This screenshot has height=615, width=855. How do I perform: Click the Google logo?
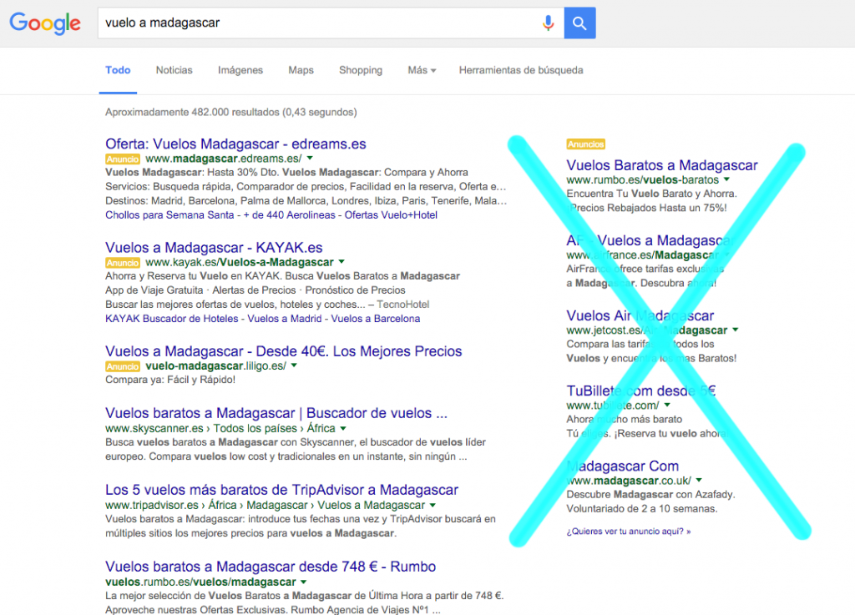pyautogui.click(x=43, y=23)
